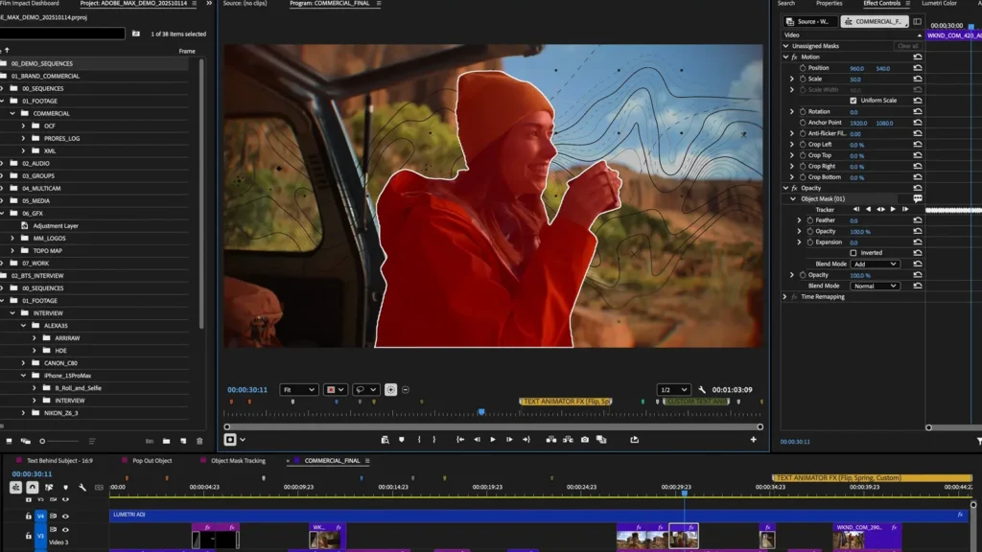Toggle linked selection in timeline
The height and width of the screenshot is (552, 982).
click(x=49, y=487)
